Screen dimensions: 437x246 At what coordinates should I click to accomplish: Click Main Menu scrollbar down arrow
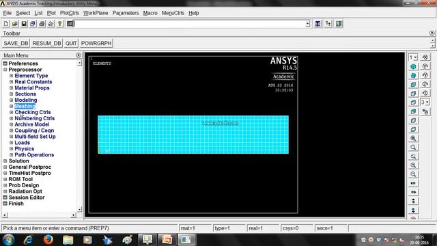(x=80, y=209)
